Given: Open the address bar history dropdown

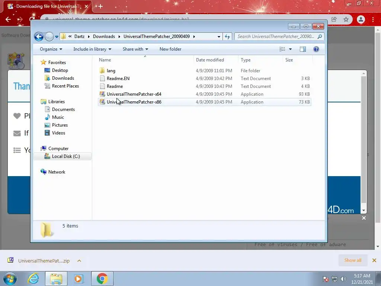Looking at the screenshot, I should pos(219,37).
